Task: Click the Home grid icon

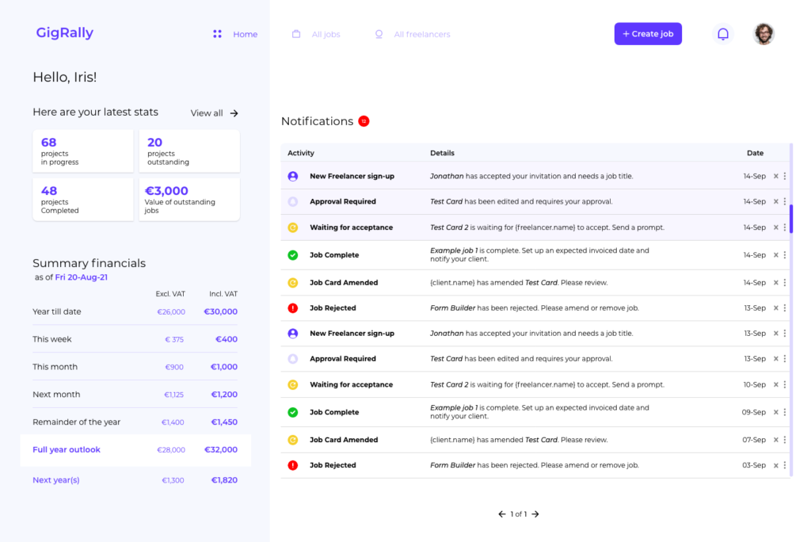Action: pyautogui.click(x=217, y=34)
